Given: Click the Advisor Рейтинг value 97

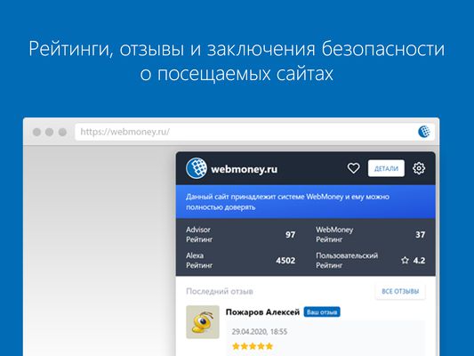Looking at the screenshot, I should 290,235.
